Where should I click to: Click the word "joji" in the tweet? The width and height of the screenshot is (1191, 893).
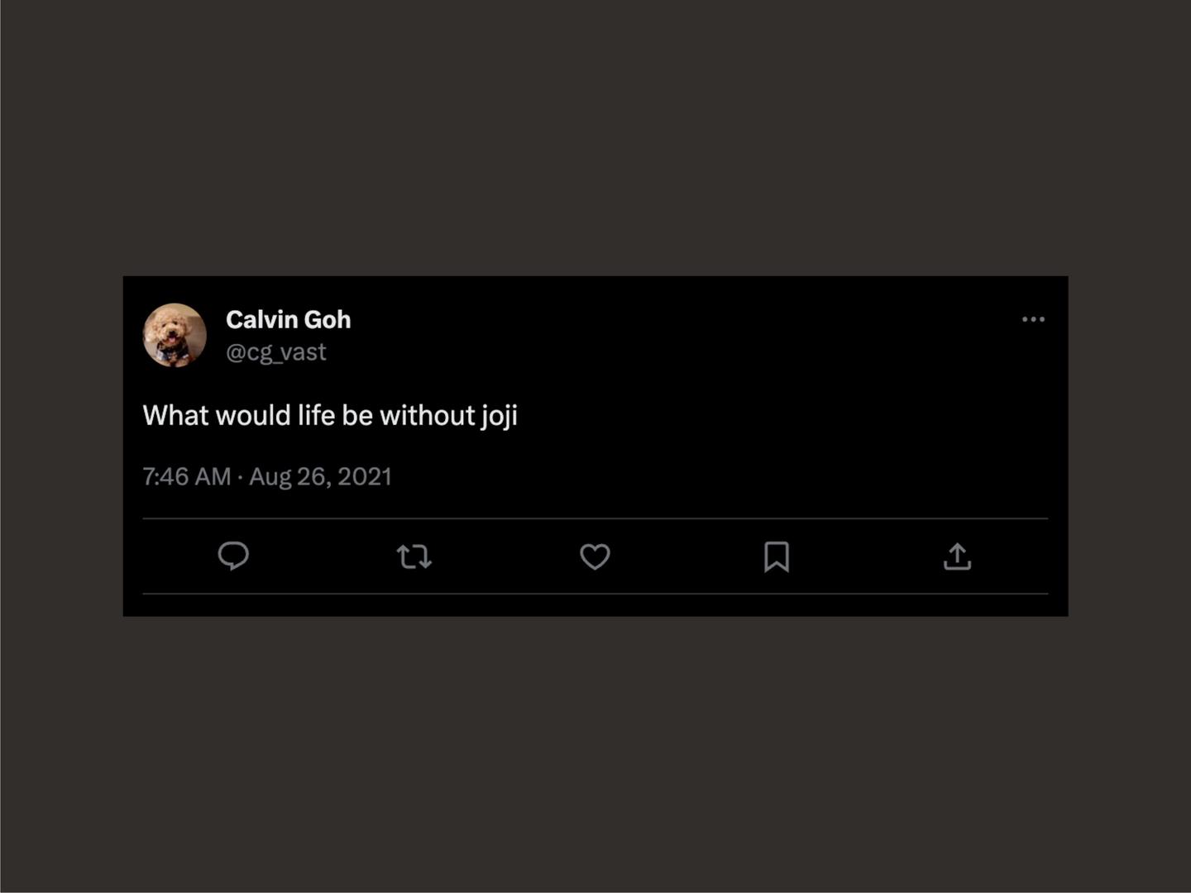[x=499, y=415]
